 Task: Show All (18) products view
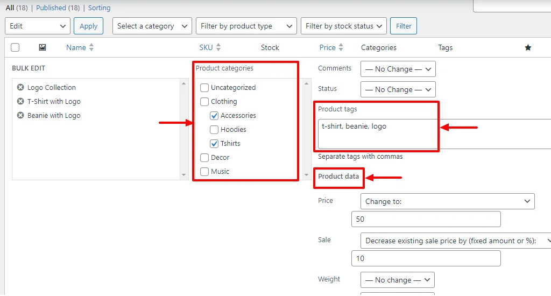coord(17,8)
